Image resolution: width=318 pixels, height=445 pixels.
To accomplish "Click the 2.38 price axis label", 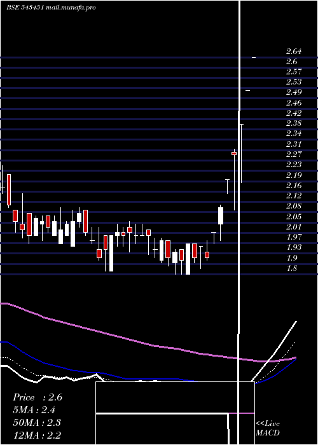I will click(x=294, y=123).
